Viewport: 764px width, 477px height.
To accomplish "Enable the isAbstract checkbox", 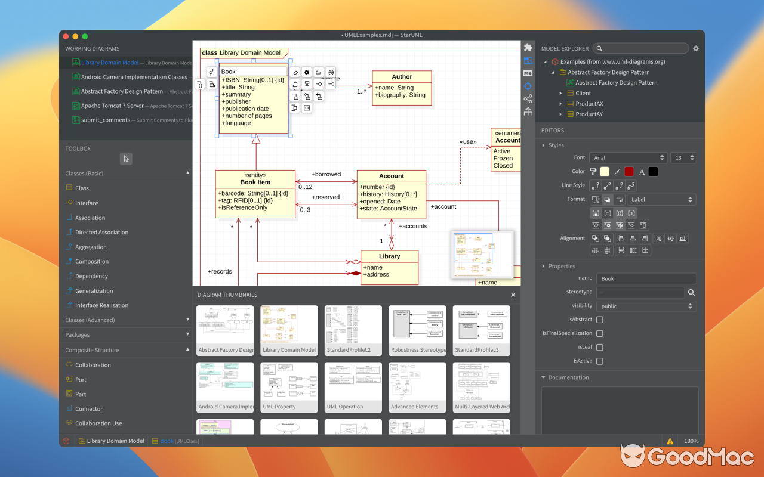I will point(599,319).
